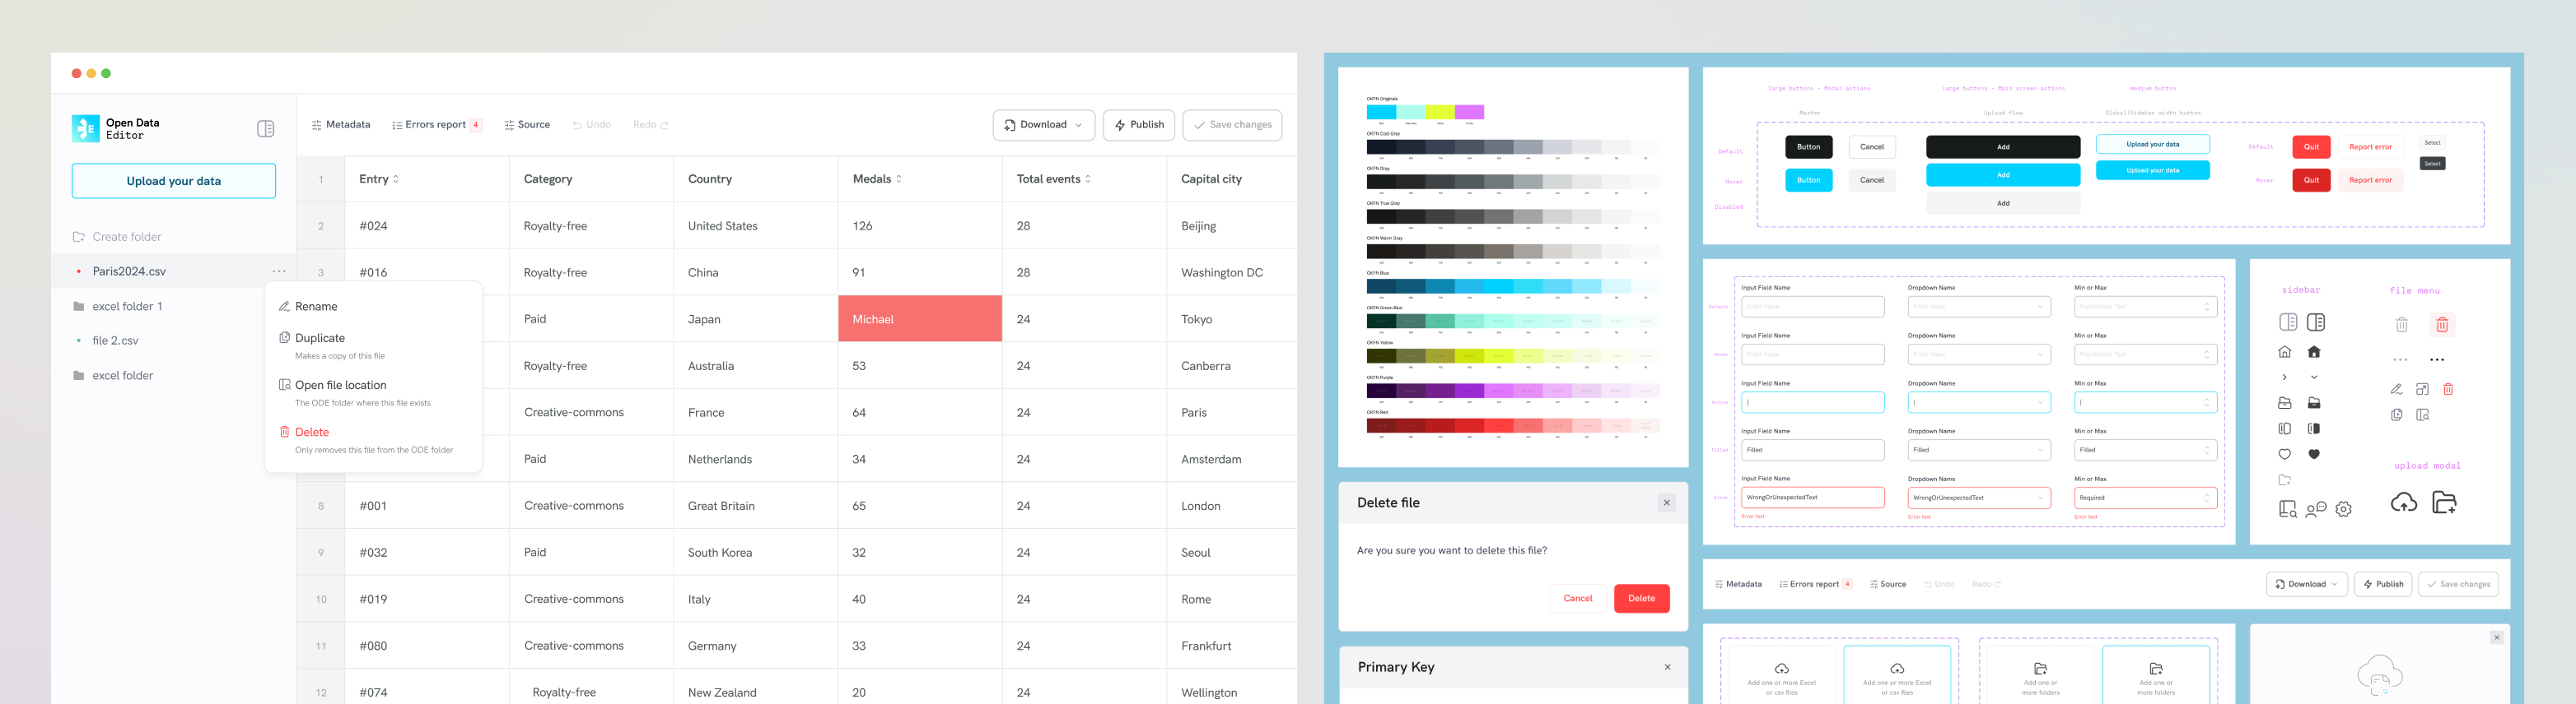Click the red highlighted Michael cell
Screen dimensions: 2576x704
pos(919,320)
